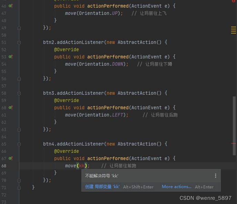
Task: Jump to the yellow warning stripe marks
Action: coord(233,30)
